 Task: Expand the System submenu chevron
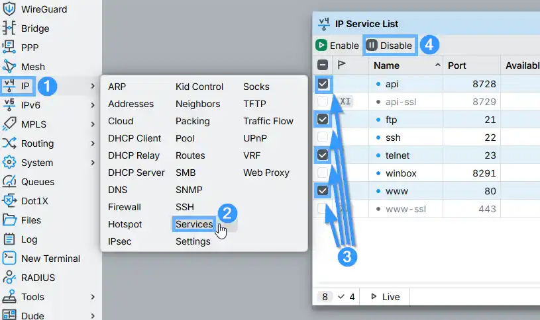[x=93, y=162]
